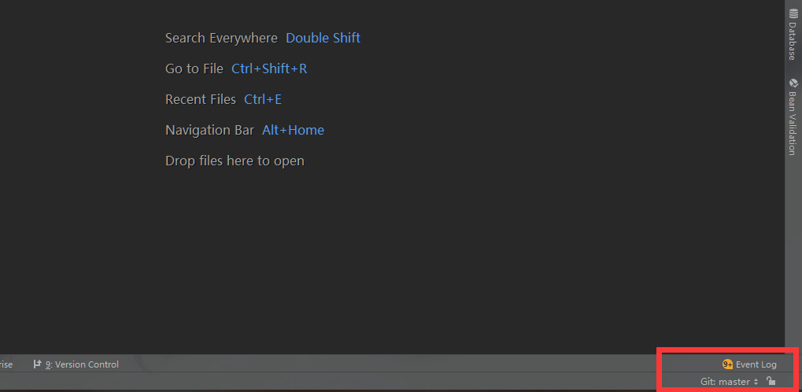Click the Bean Validation checkmark icon
The image size is (802, 392).
click(793, 83)
